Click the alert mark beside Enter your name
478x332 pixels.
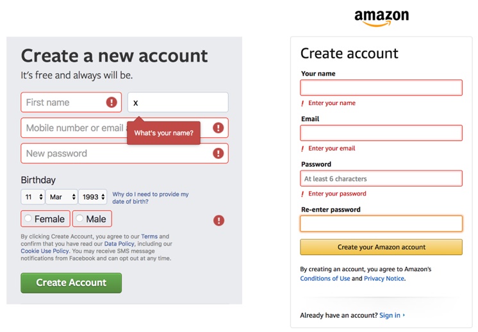pyautogui.click(x=302, y=103)
